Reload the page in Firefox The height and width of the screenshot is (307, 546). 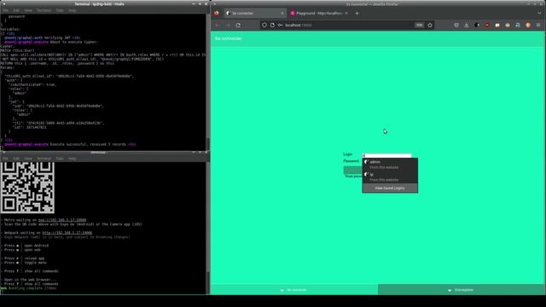point(238,25)
